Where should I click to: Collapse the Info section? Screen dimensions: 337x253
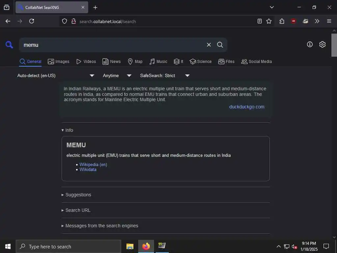point(67,130)
